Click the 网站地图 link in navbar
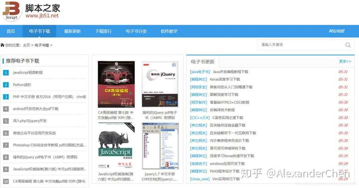Screen dimensions: 359x188 coord(337,31)
